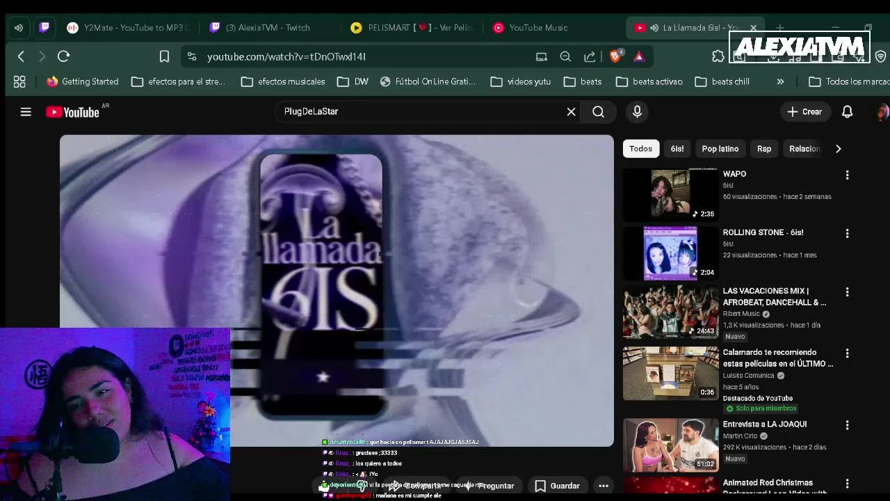Clear the PlugDeLaStar search text
Screen dimensions: 890x501
click(571, 111)
